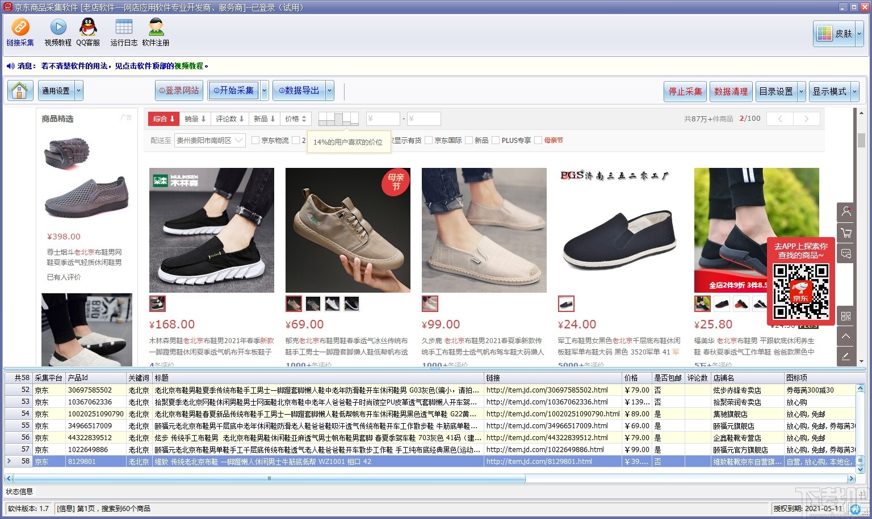Sort products by 新品
Viewport: 872px width, 519px height.
pyautogui.click(x=264, y=119)
